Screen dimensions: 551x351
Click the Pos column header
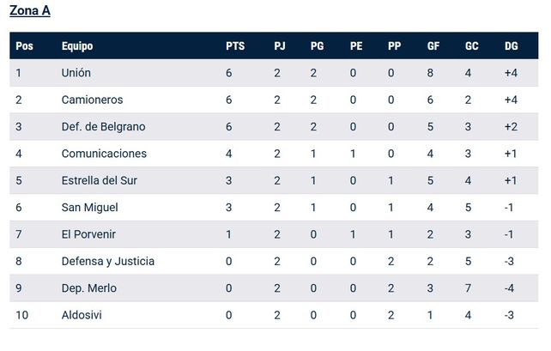[24, 46]
